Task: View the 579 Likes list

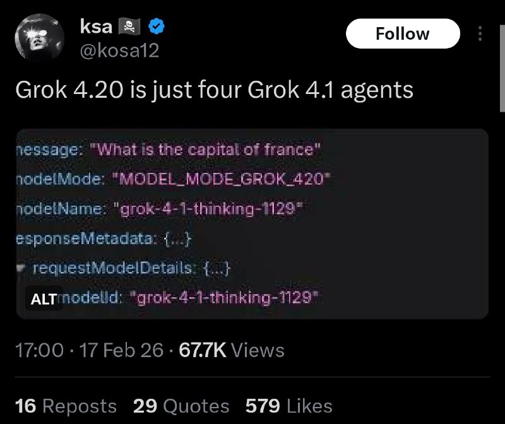Action: click(288, 406)
